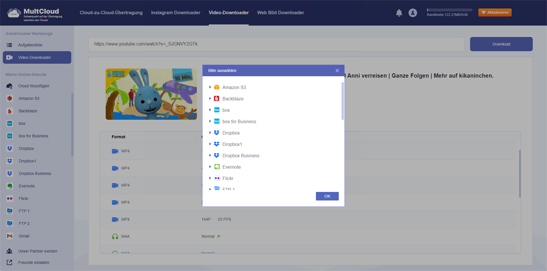Open the Web Bild Downloader tab
The image size is (547, 271).
click(280, 13)
